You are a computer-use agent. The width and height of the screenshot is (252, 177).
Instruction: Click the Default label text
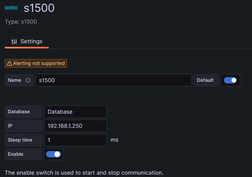(205, 80)
